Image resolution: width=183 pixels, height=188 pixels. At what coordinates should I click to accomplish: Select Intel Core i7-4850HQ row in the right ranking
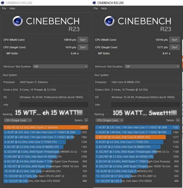pos(137,171)
